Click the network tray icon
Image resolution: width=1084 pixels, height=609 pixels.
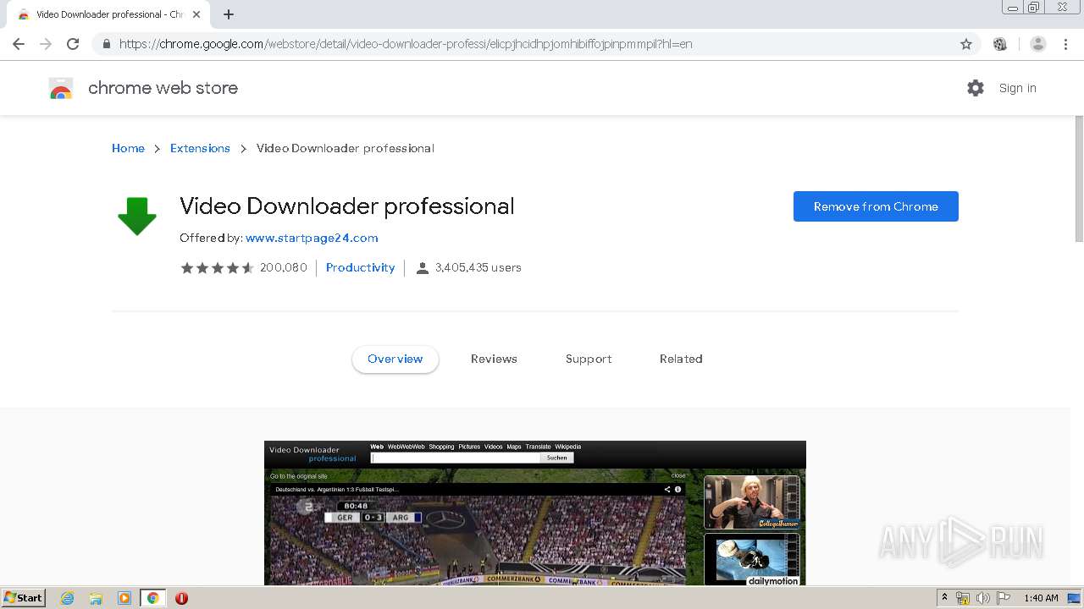pos(963,598)
